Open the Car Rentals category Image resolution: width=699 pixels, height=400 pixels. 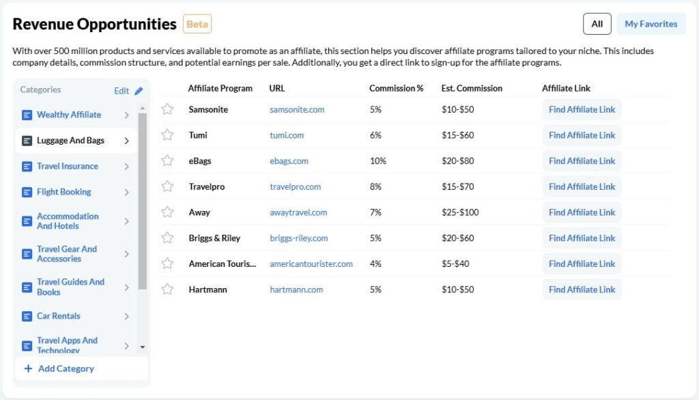76,316
